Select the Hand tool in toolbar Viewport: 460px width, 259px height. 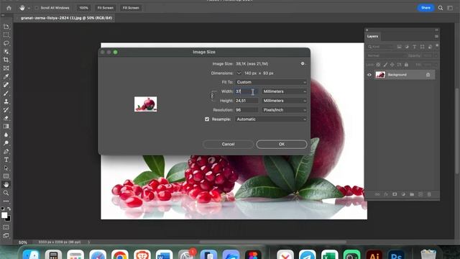[x=6, y=185]
